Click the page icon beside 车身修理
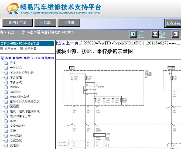The height and width of the screenshot is (149, 181). pyautogui.click(x=6, y=78)
